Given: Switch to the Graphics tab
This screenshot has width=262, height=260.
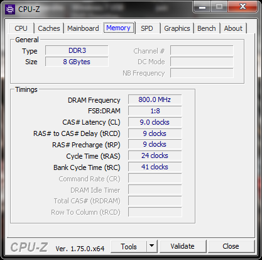Looking at the screenshot, I should [x=177, y=28].
